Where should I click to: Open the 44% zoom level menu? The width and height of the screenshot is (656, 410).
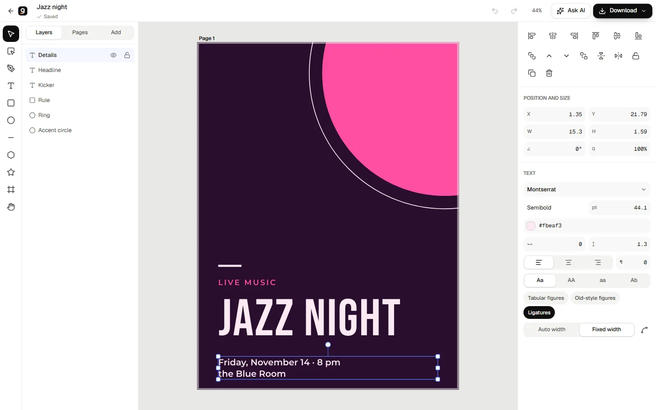(537, 11)
